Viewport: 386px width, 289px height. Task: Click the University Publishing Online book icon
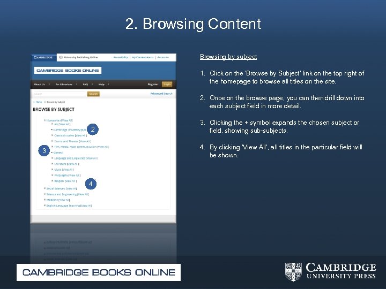(61, 57)
